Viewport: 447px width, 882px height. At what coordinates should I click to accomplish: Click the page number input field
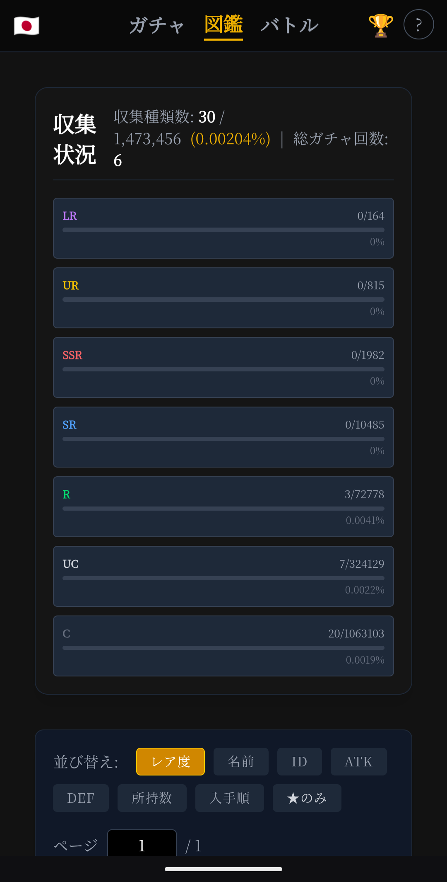tap(142, 845)
